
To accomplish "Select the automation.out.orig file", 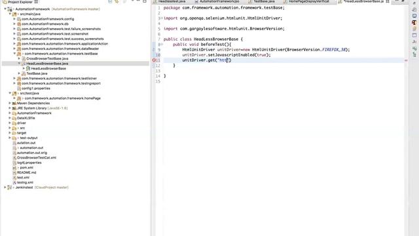I will click(32, 153).
